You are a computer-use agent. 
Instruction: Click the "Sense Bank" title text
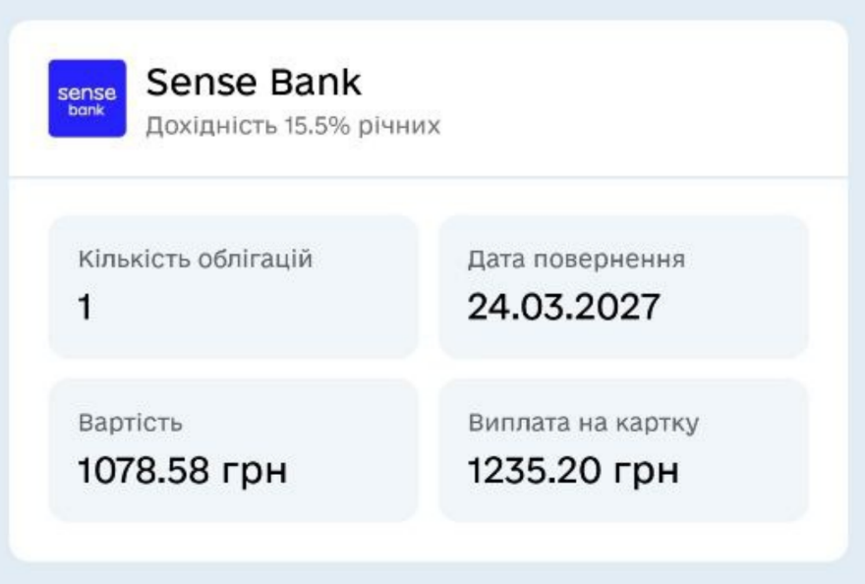254,84
